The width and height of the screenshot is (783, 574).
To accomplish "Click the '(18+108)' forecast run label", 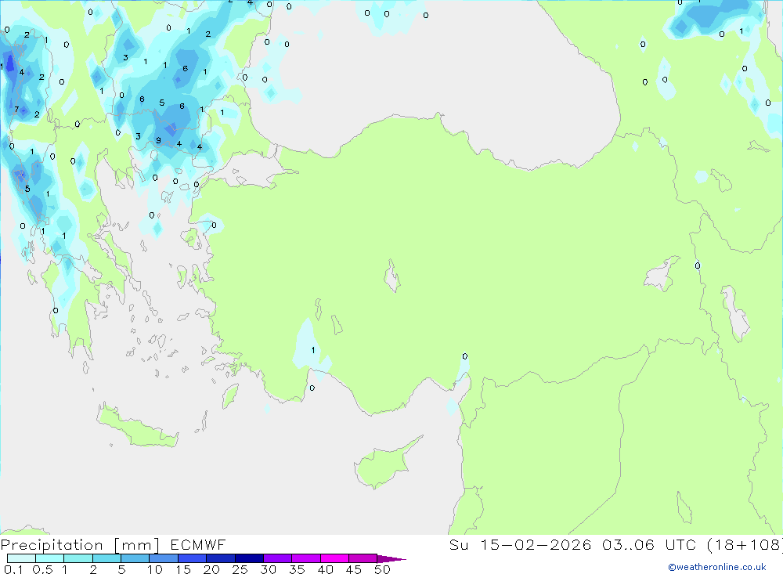I will (x=745, y=544).
